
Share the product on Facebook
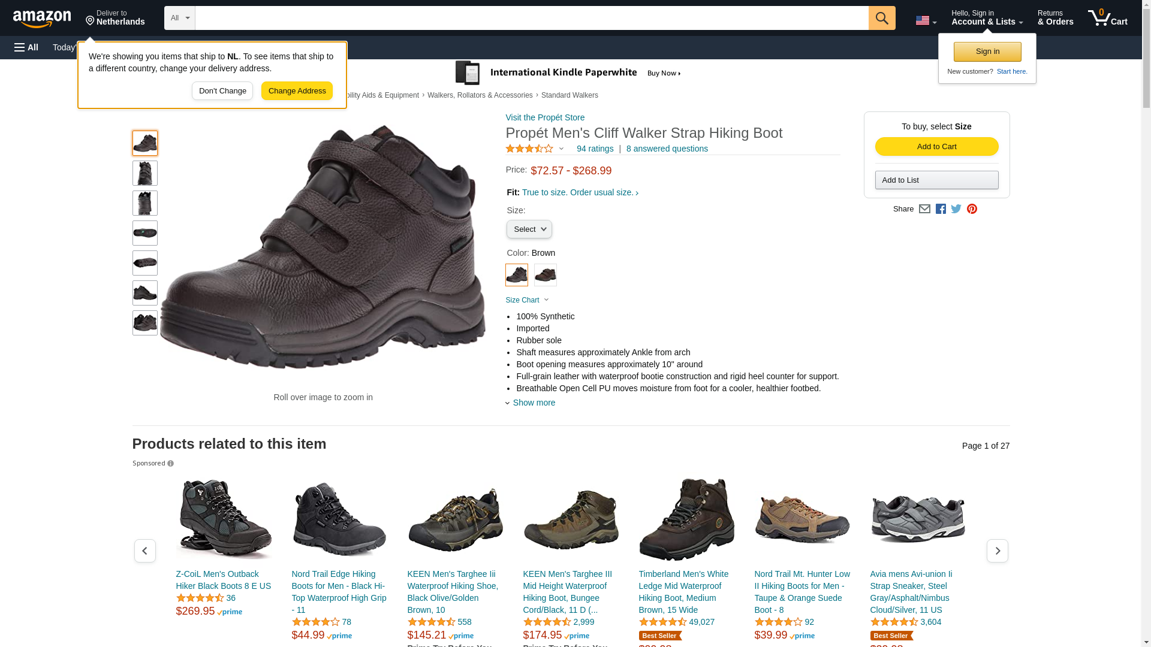click(941, 209)
